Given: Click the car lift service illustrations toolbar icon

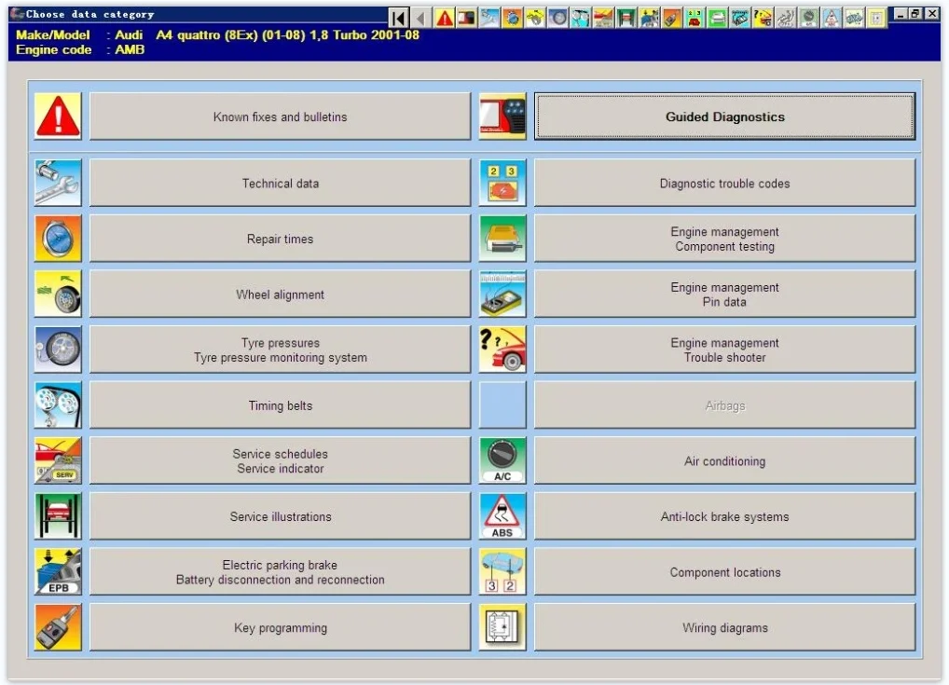Looking at the screenshot, I should (x=626, y=18).
